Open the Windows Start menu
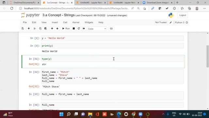The height and width of the screenshot is (118, 209). tap(61, 114)
